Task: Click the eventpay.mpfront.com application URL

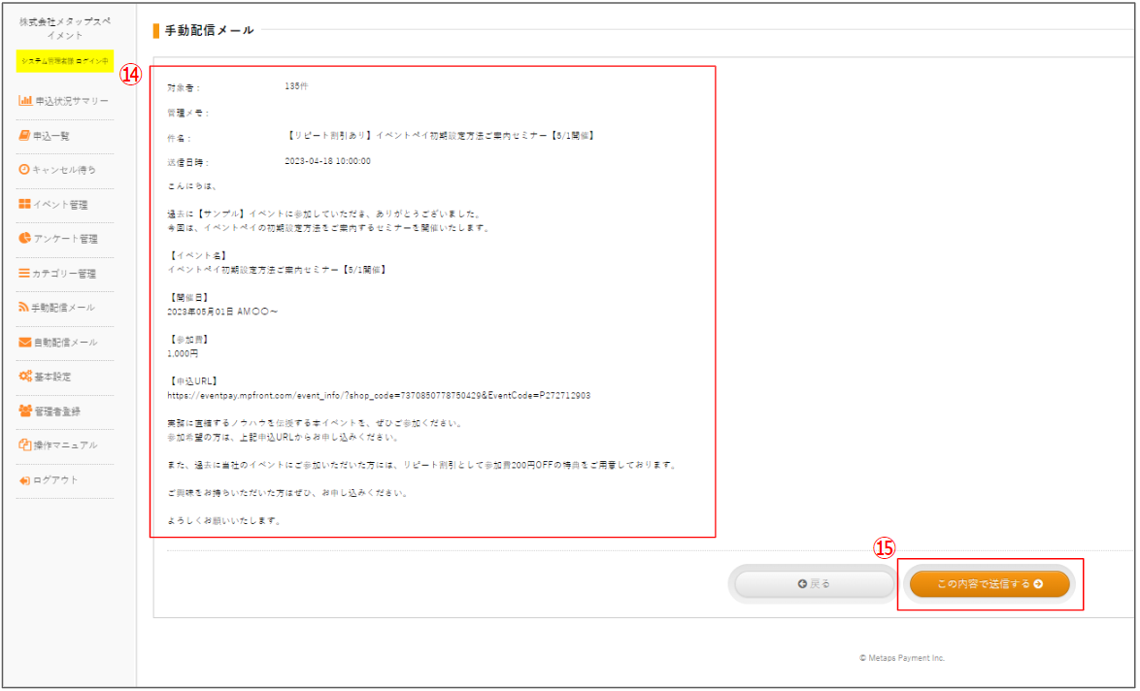Action: pos(379,396)
